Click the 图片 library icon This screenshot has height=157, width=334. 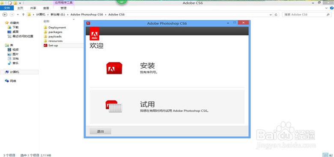coord(9,54)
